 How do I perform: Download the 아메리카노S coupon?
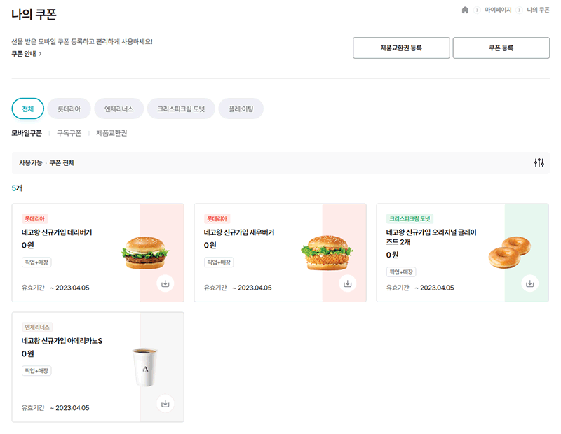tap(165, 404)
